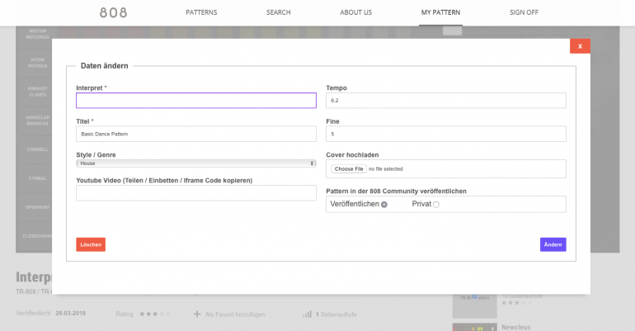
Task: Click the Youtube Video input field
Action: pyautogui.click(x=195, y=193)
